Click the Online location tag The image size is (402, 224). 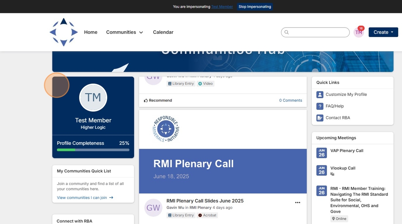(x=339, y=219)
